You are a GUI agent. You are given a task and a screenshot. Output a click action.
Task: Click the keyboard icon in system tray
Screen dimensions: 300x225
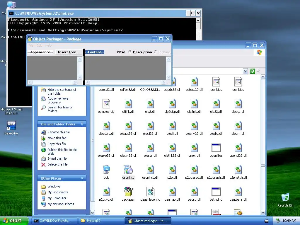pyautogui.click(x=267, y=221)
